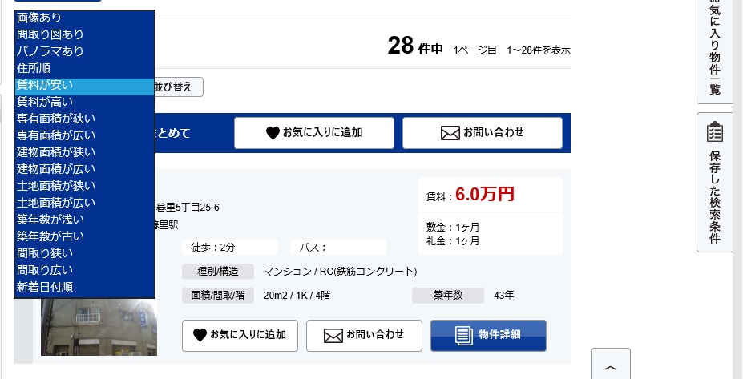Choose 新着日付順 sort option
This screenshot has width=743, height=379.
pyautogui.click(x=84, y=287)
